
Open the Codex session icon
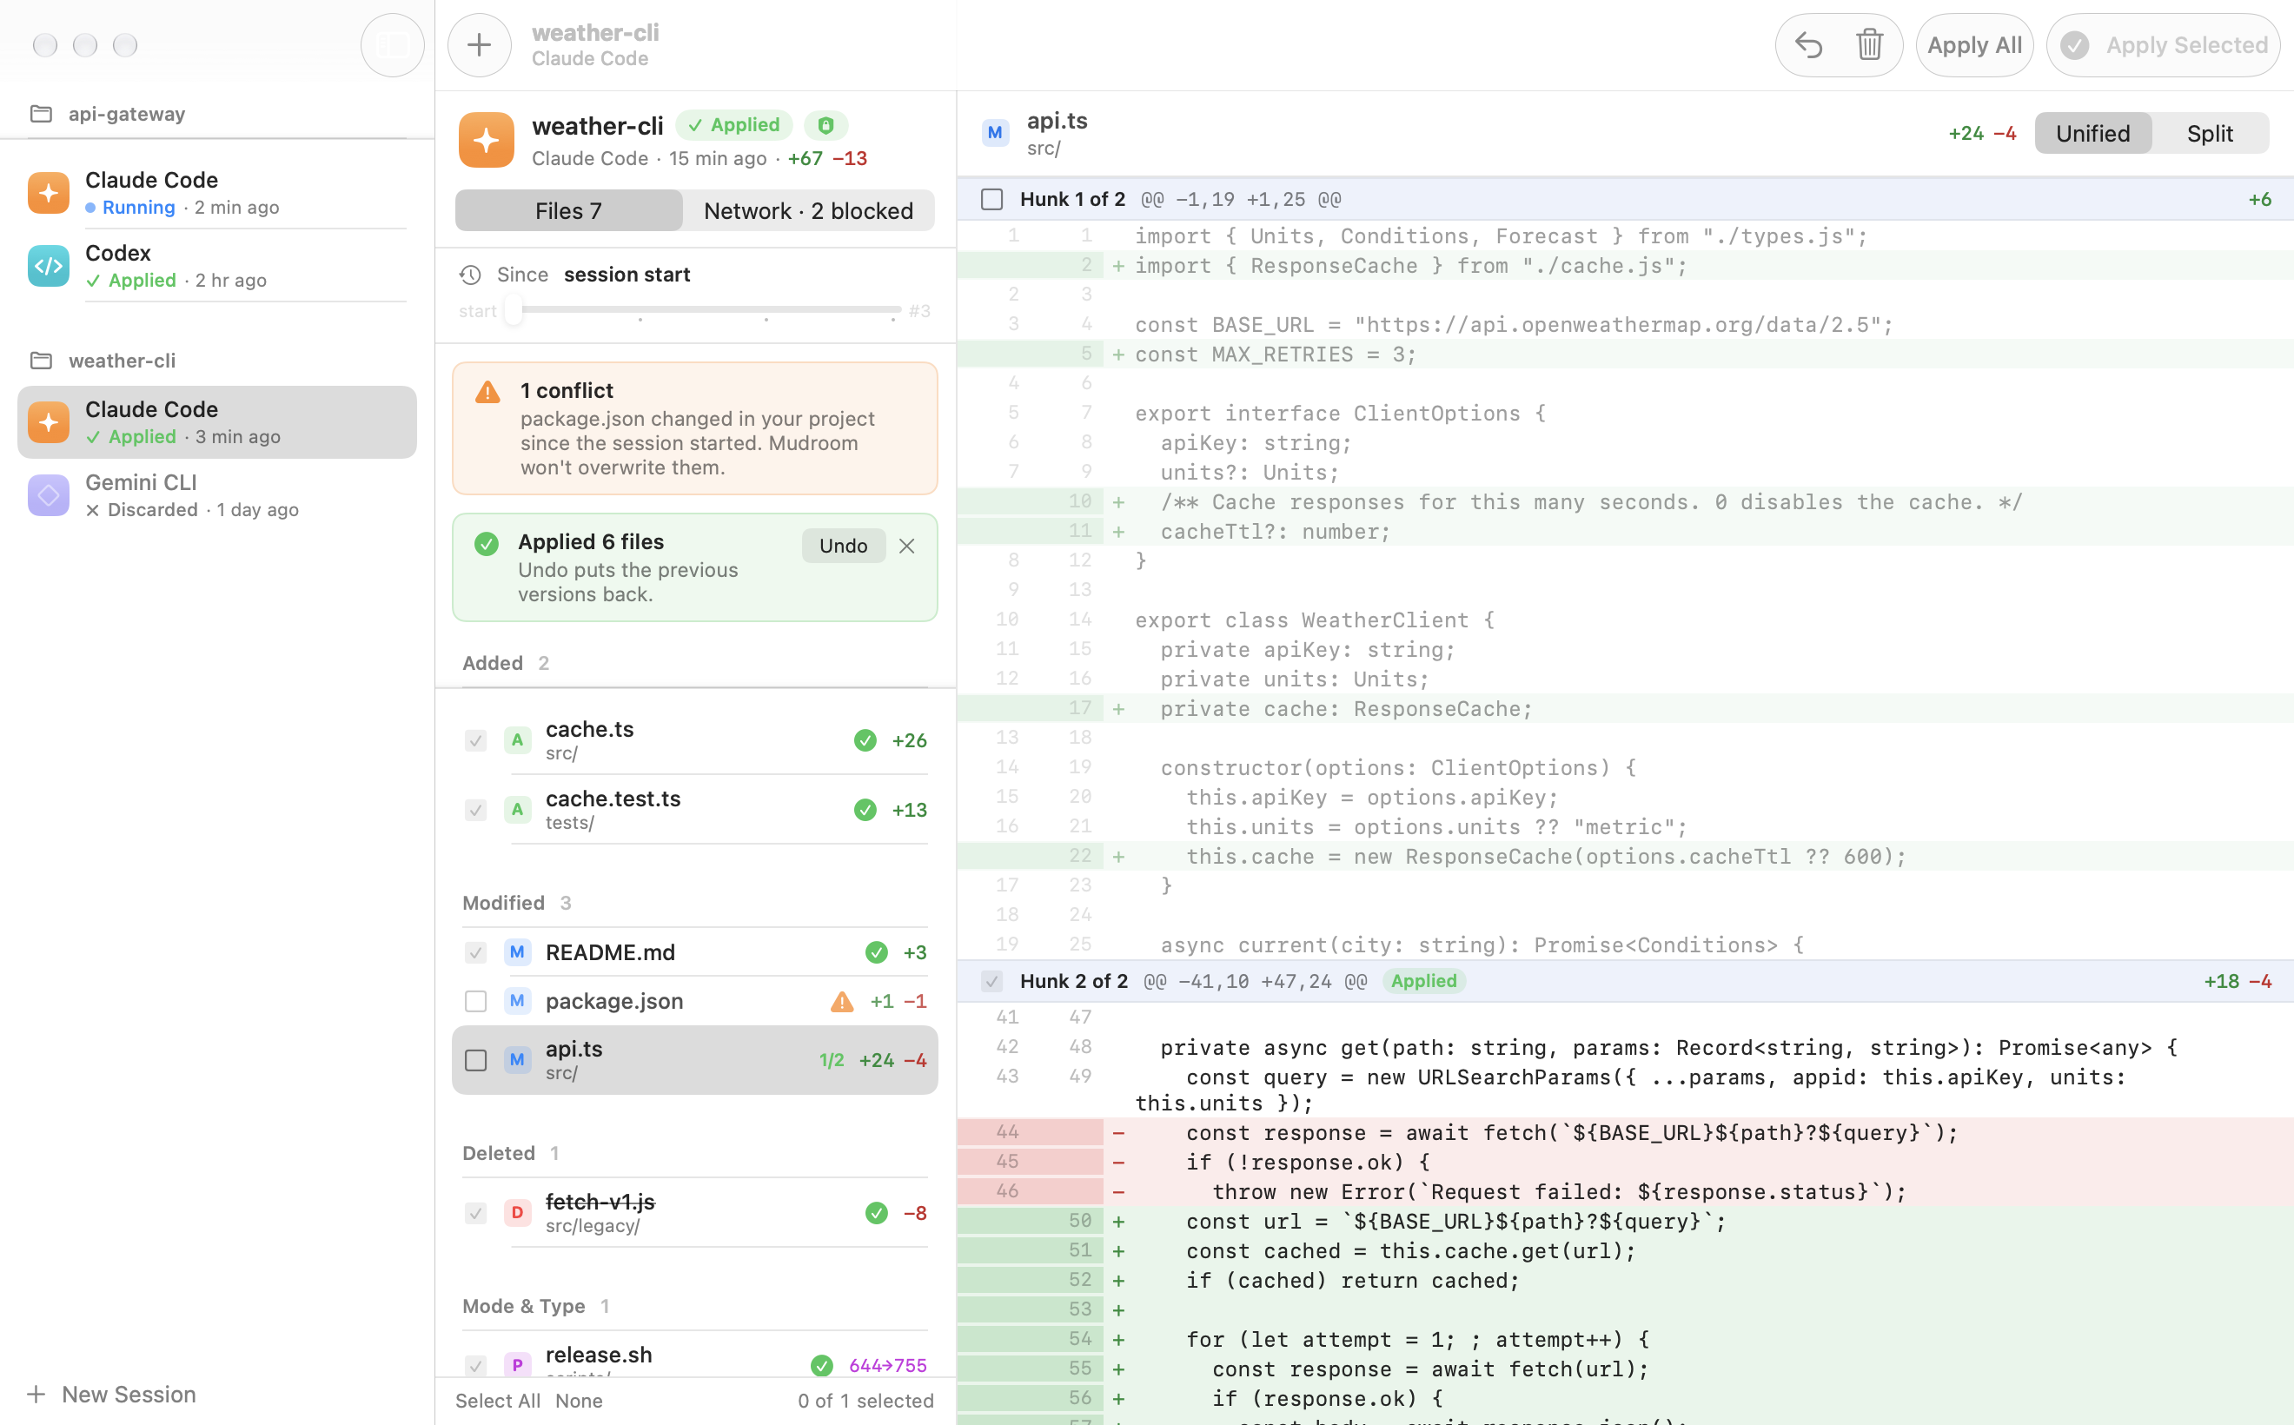point(48,266)
